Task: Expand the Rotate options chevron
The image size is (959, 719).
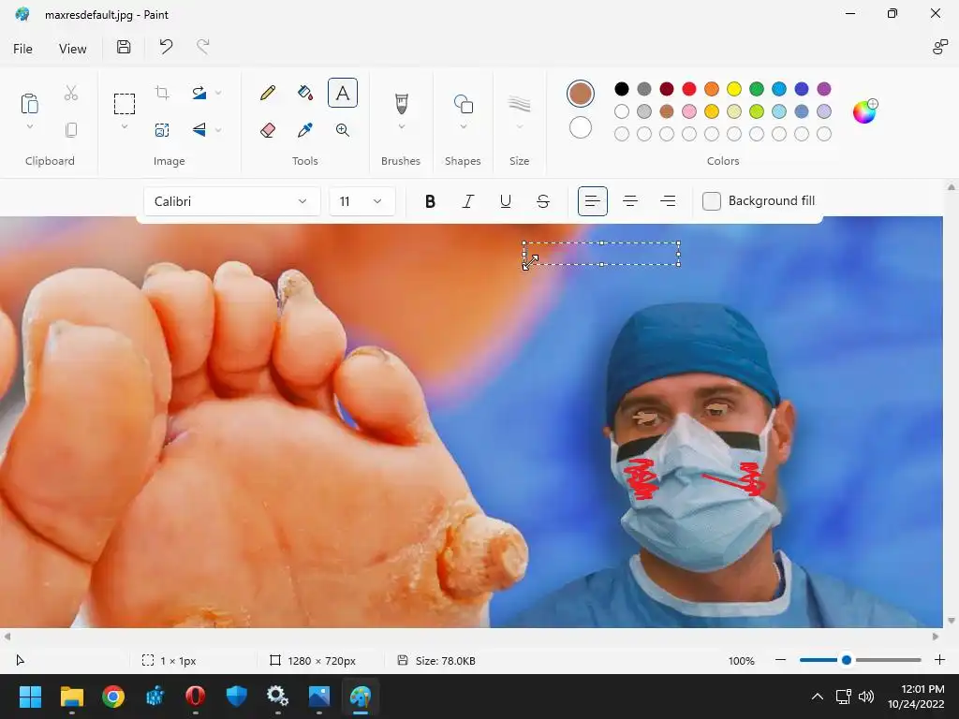Action: point(218,93)
